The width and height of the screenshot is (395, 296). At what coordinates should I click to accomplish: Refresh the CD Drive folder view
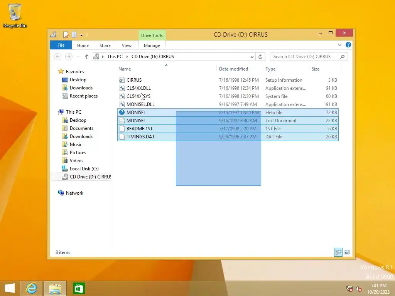coord(260,57)
